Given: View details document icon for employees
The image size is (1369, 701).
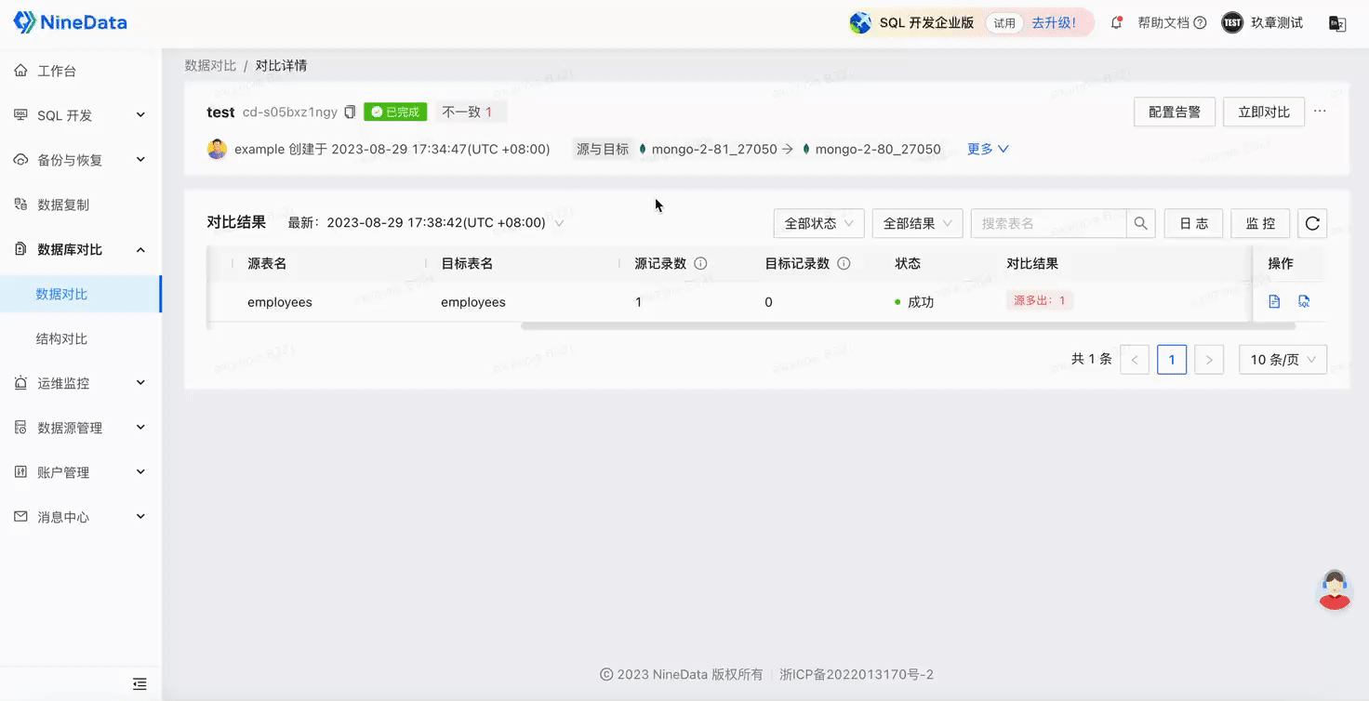Looking at the screenshot, I should (x=1274, y=301).
